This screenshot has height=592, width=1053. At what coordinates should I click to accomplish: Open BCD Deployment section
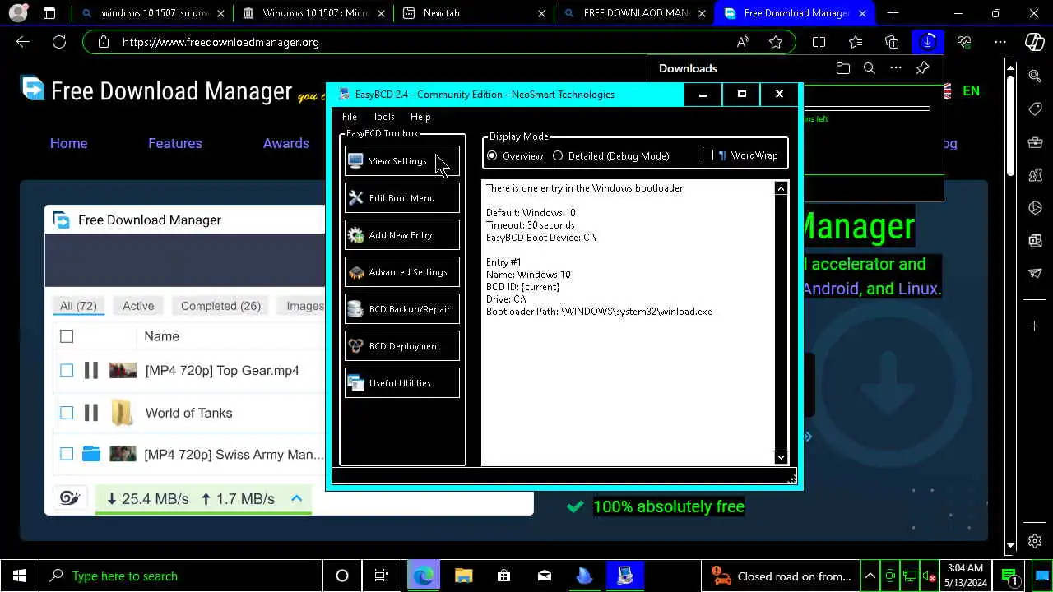(x=401, y=346)
